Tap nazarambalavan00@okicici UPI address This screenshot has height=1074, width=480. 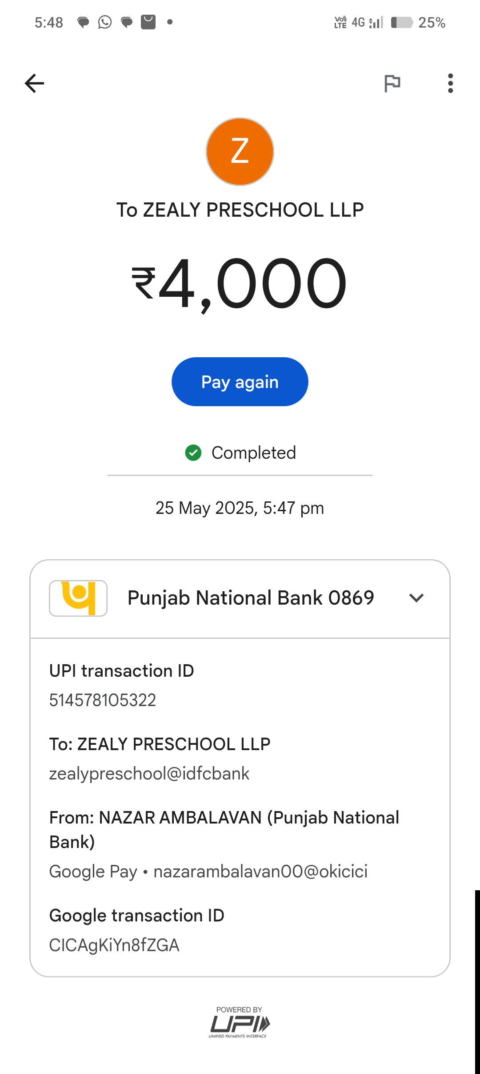point(260,872)
